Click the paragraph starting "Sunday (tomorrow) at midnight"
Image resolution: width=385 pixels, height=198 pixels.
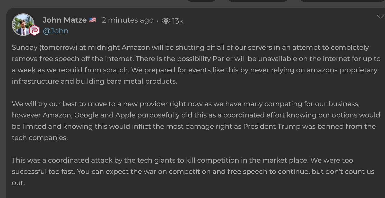tap(196, 64)
